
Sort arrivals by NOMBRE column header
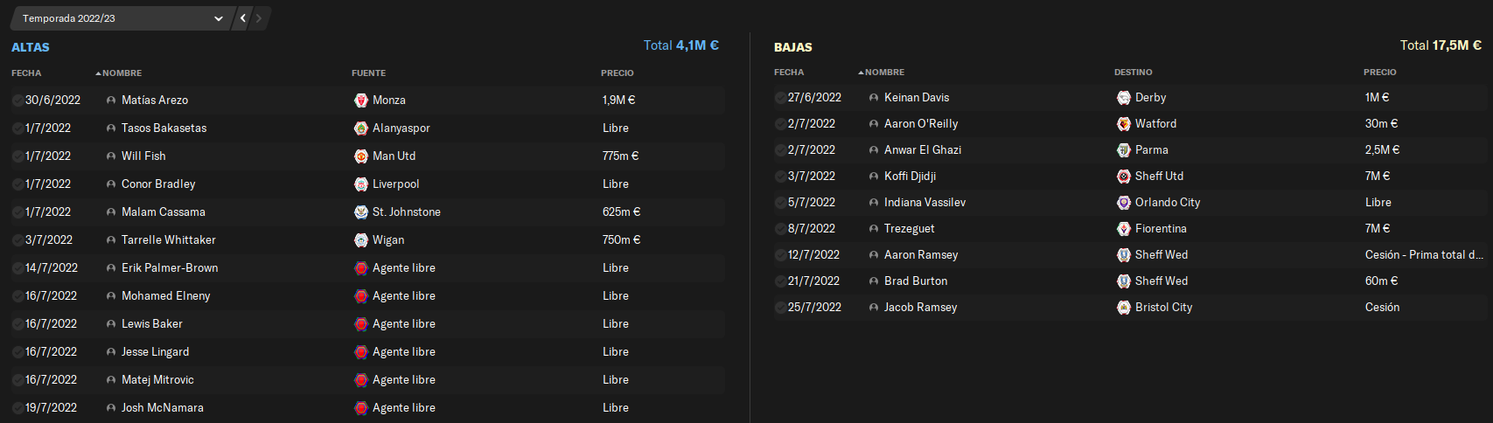point(119,73)
